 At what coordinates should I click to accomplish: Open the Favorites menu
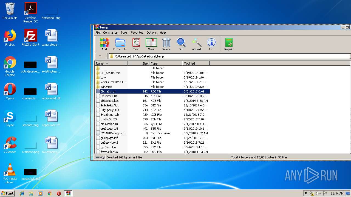(137, 33)
